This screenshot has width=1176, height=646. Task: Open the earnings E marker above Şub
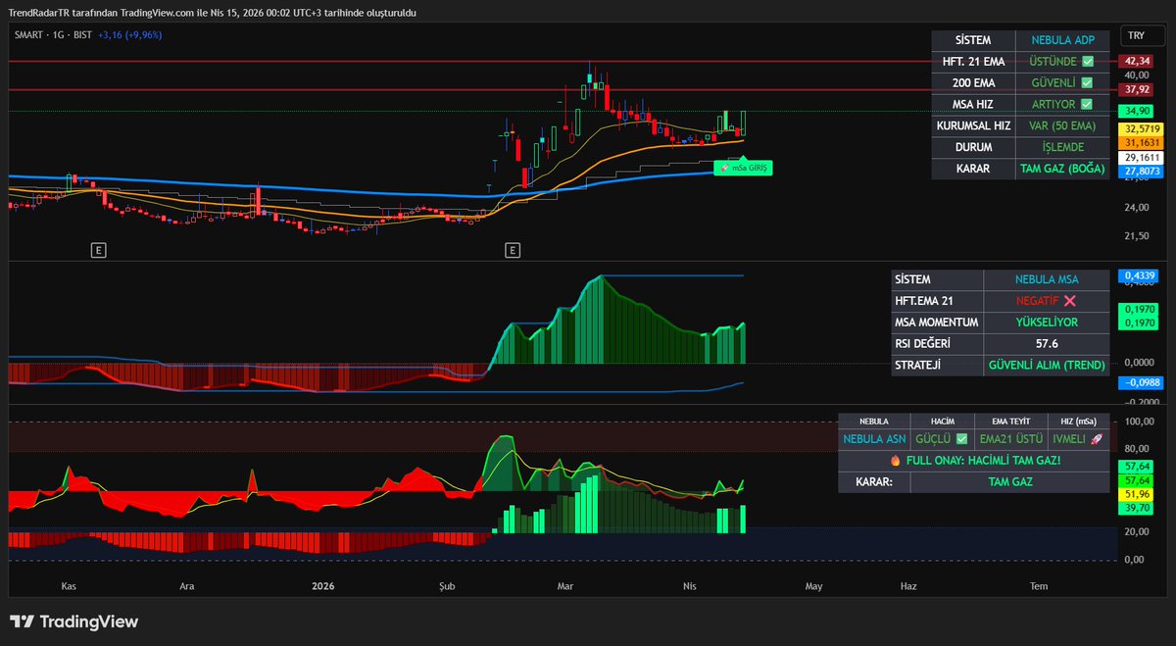pos(512,251)
